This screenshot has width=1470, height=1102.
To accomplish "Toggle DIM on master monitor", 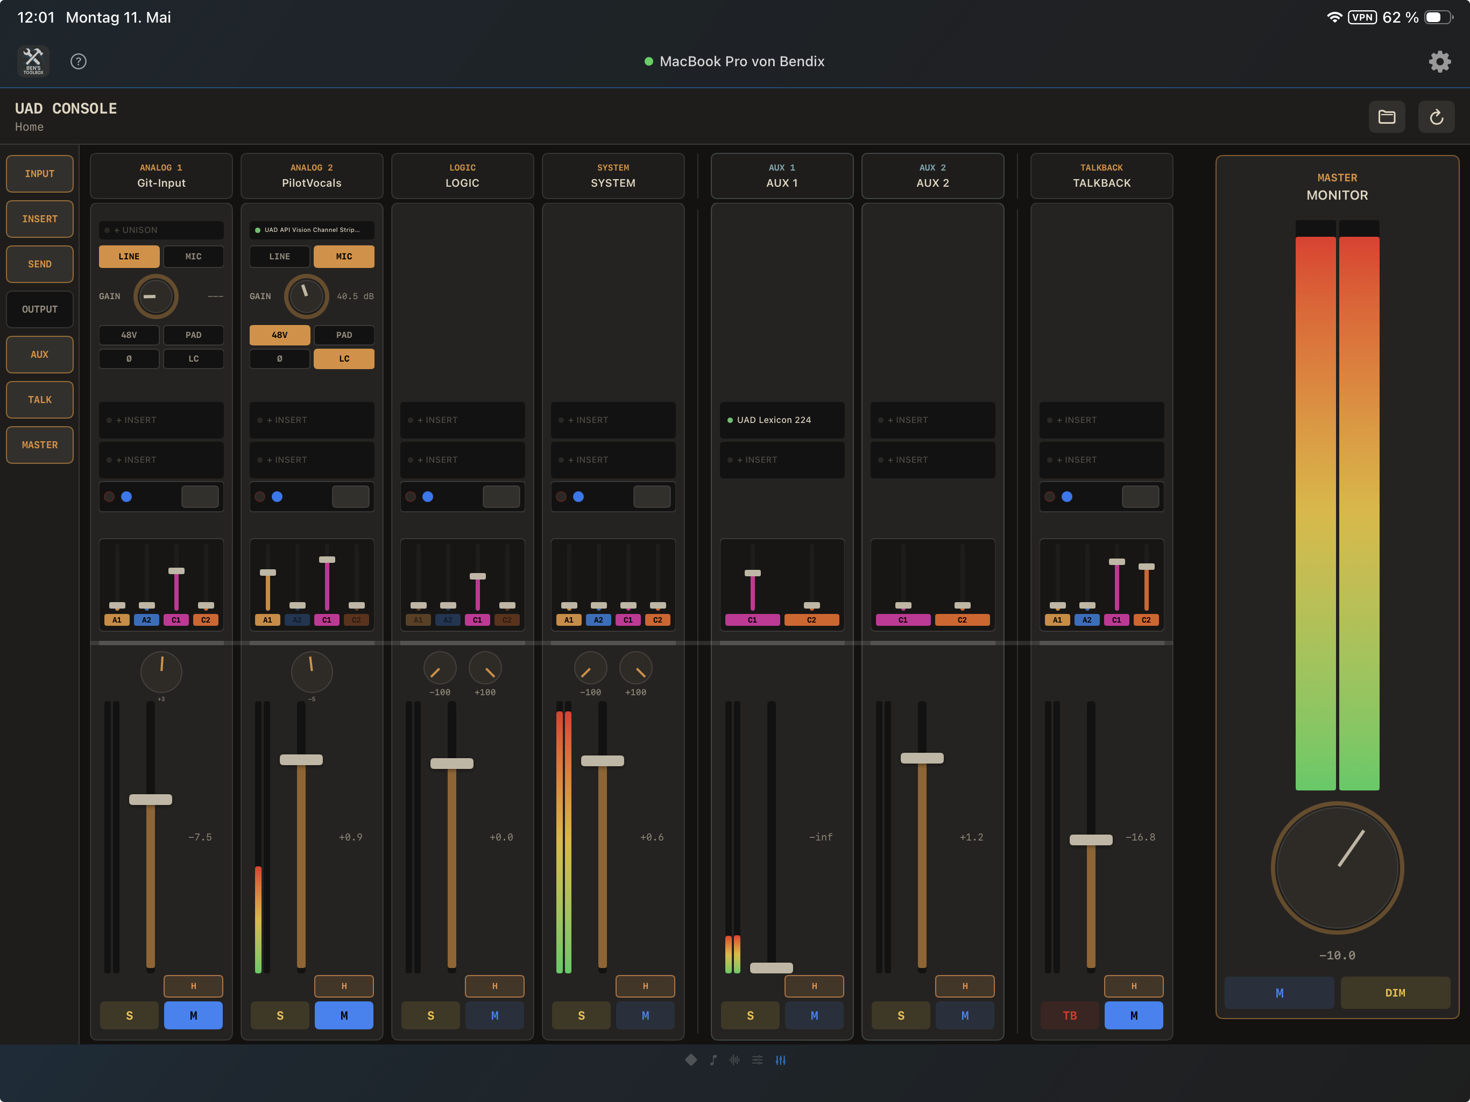I will click(x=1395, y=993).
